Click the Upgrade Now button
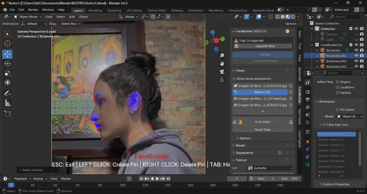Screen dimensions: 367x194 (265, 46)
